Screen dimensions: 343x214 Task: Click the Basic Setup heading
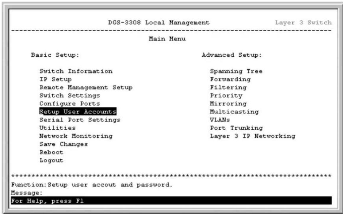55,55
